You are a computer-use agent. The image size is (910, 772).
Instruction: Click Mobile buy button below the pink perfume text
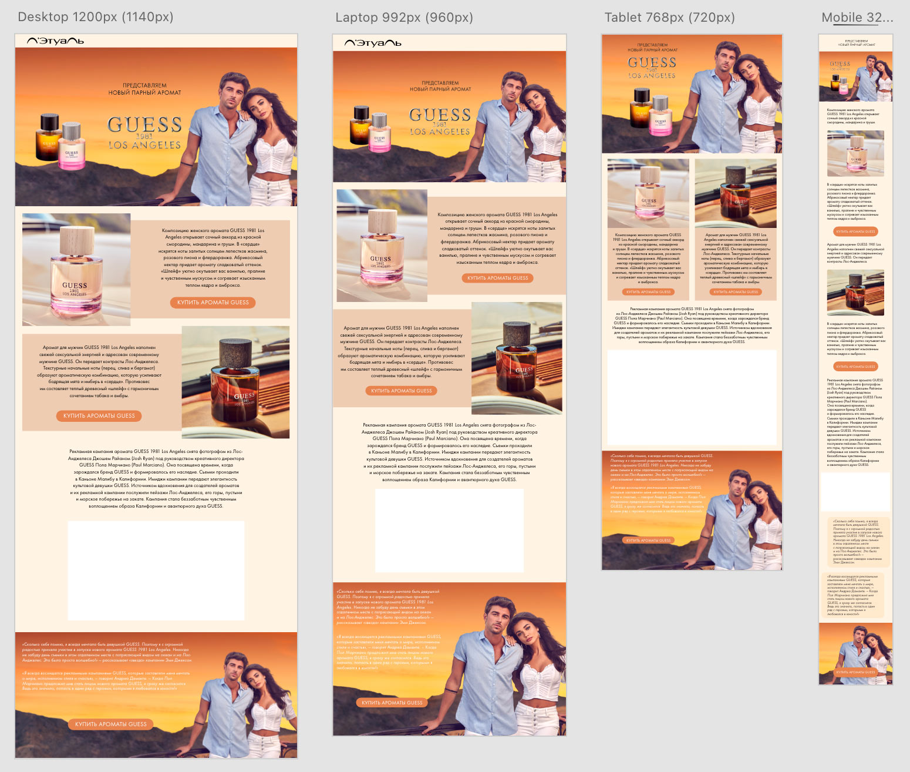(x=856, y=231)
